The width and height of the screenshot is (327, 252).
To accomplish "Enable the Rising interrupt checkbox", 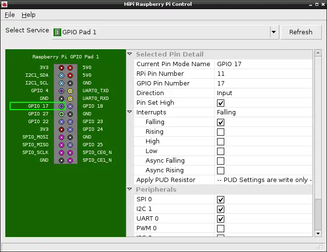I will point(220,132).
